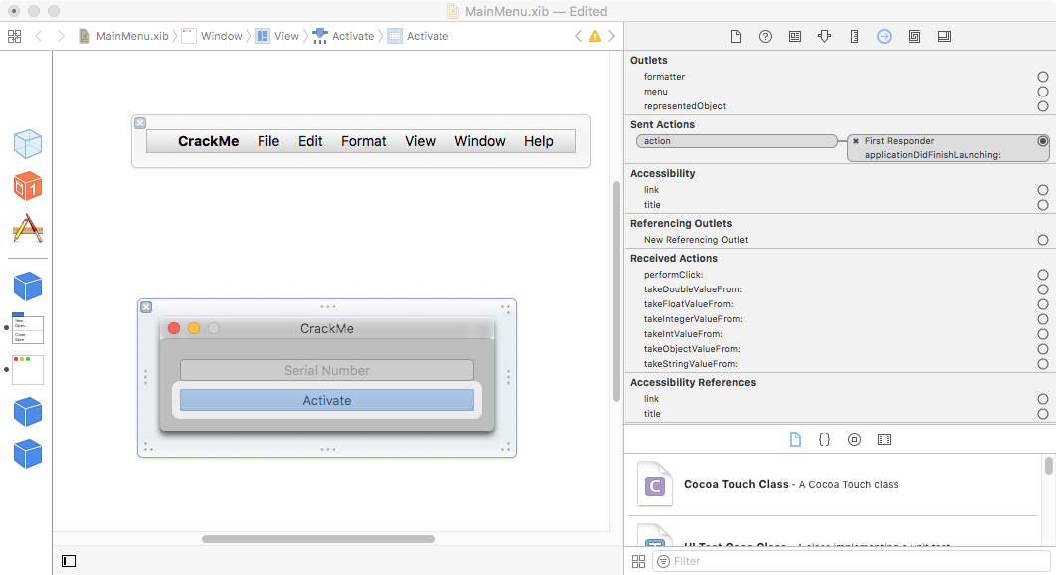Toggle library icon grid view
The height and width of the screenshot is (575, 1056).
(x=639, y=562)
